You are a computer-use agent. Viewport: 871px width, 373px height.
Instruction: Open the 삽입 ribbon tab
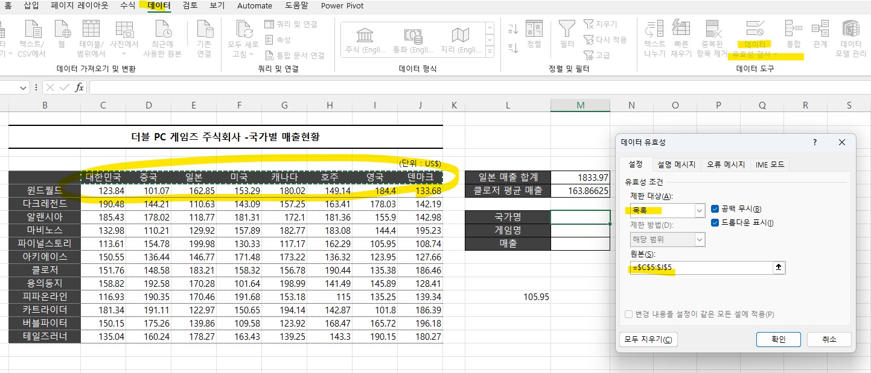(31, 5)
